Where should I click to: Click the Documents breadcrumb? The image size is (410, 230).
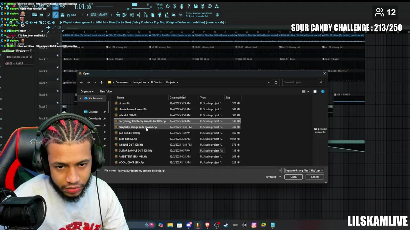click(x=122, y=82)
